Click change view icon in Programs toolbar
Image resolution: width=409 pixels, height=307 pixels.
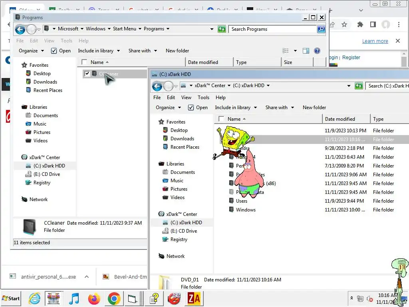point(285,51)
